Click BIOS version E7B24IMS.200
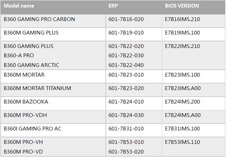 [183, 102]
